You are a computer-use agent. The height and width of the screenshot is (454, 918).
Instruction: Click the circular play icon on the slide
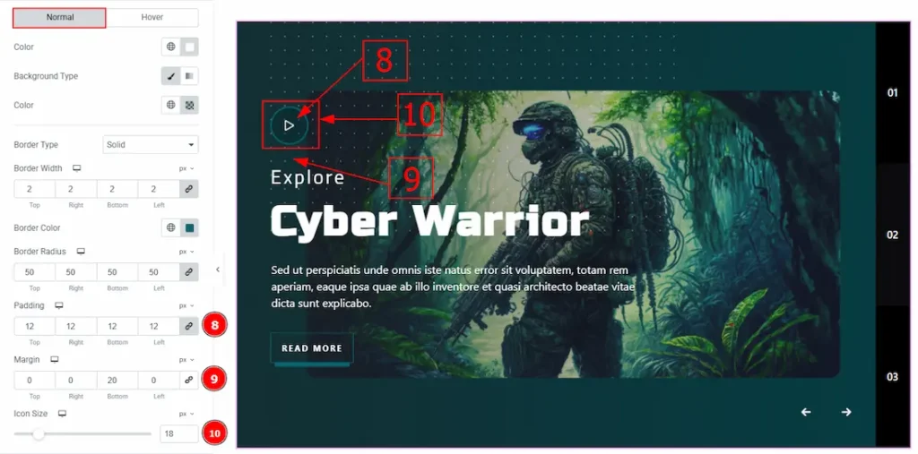pos(290,124)
